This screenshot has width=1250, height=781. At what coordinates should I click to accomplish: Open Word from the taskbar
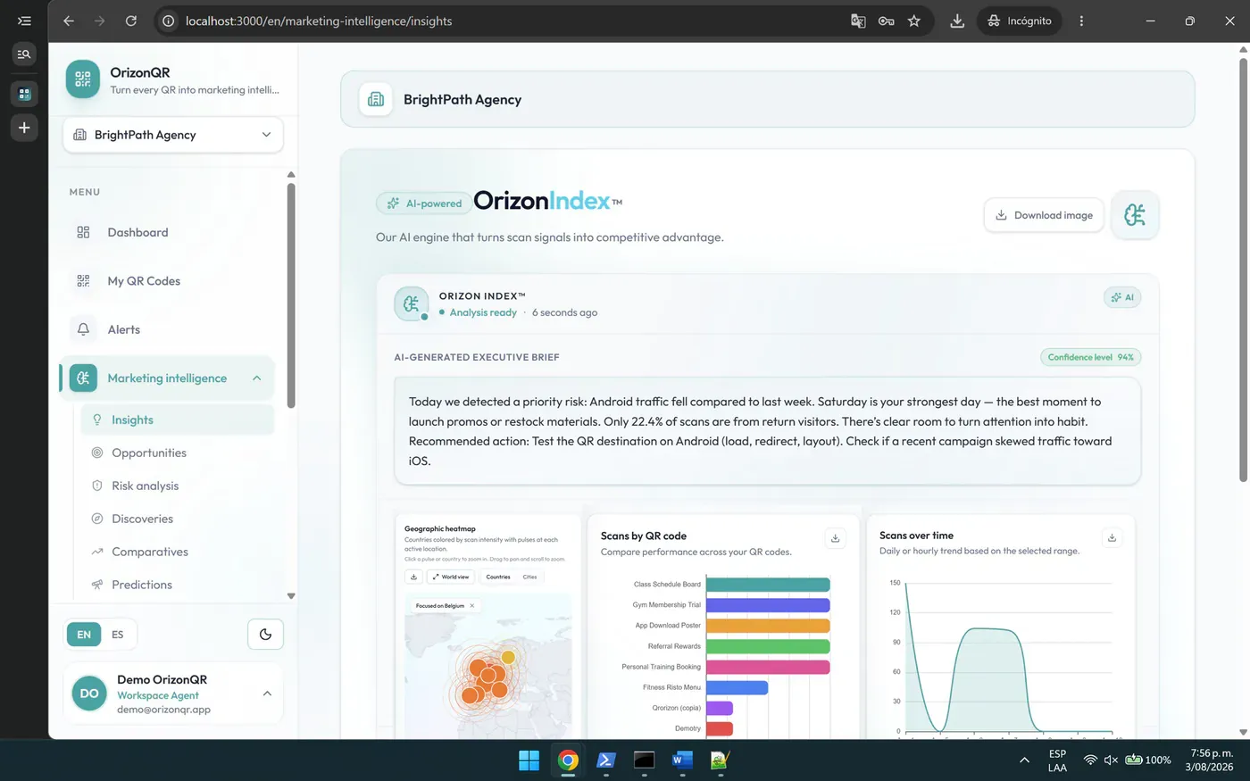tap(682, 760)
